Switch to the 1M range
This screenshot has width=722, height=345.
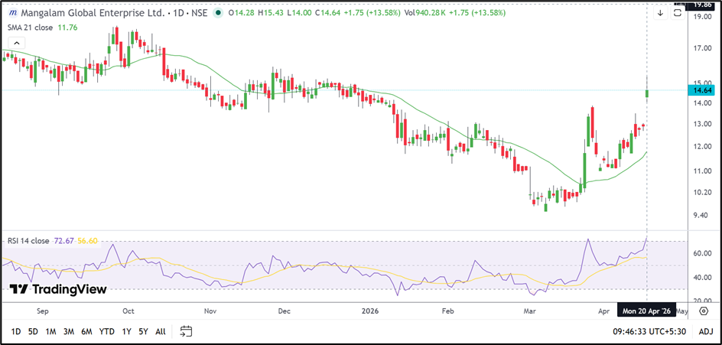[x=50, y=331]
